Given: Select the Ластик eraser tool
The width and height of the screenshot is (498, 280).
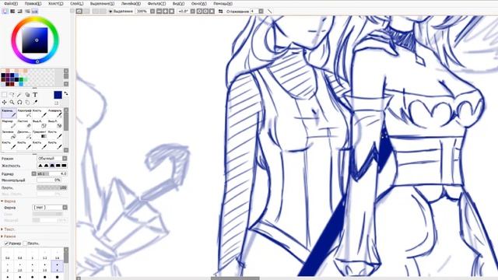Looking at the screenshot, I should (24, 124).
